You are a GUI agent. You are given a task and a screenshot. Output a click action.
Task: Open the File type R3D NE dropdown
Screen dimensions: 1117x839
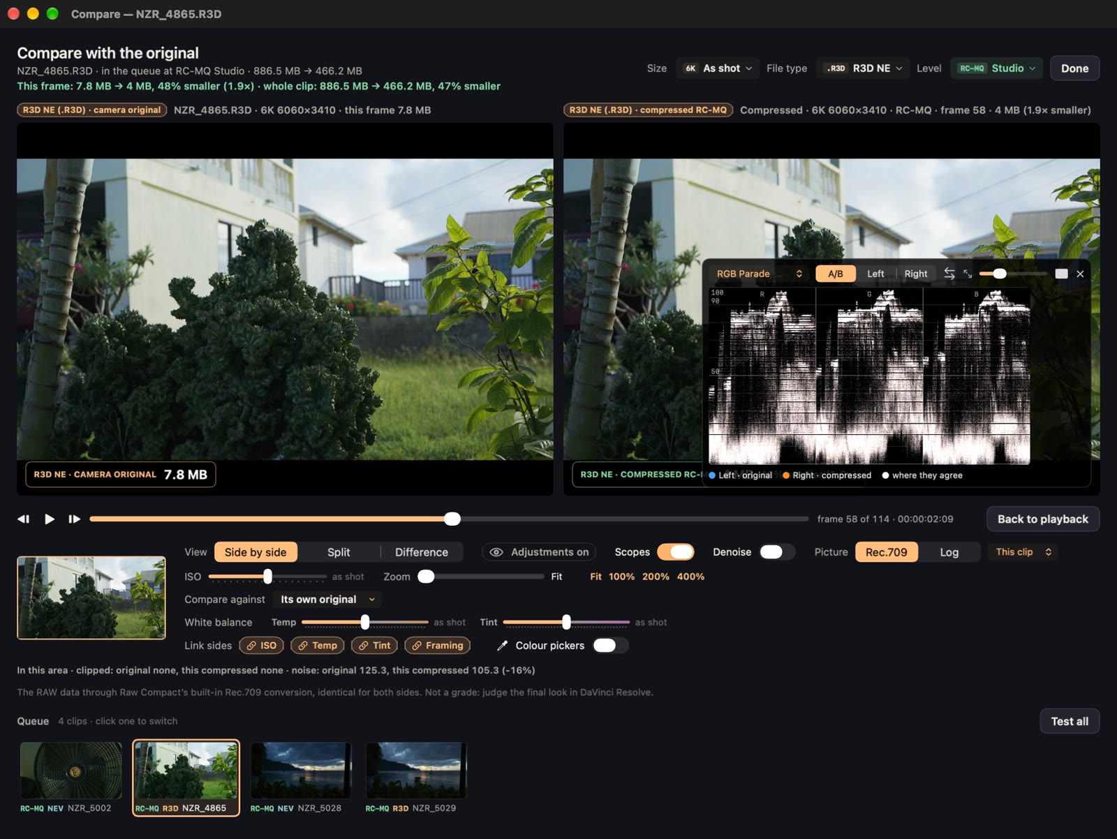point(864,68)
